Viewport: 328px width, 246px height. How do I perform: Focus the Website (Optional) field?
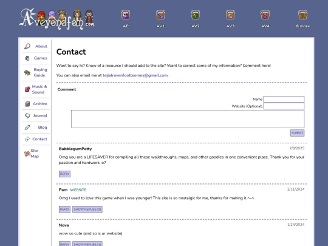284,106
